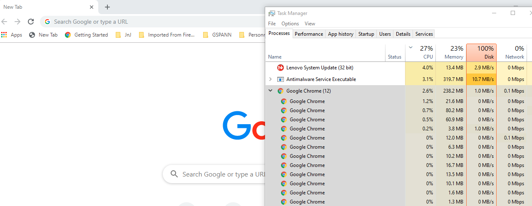Click the Chrome forward arrow icon

(17, 22)
